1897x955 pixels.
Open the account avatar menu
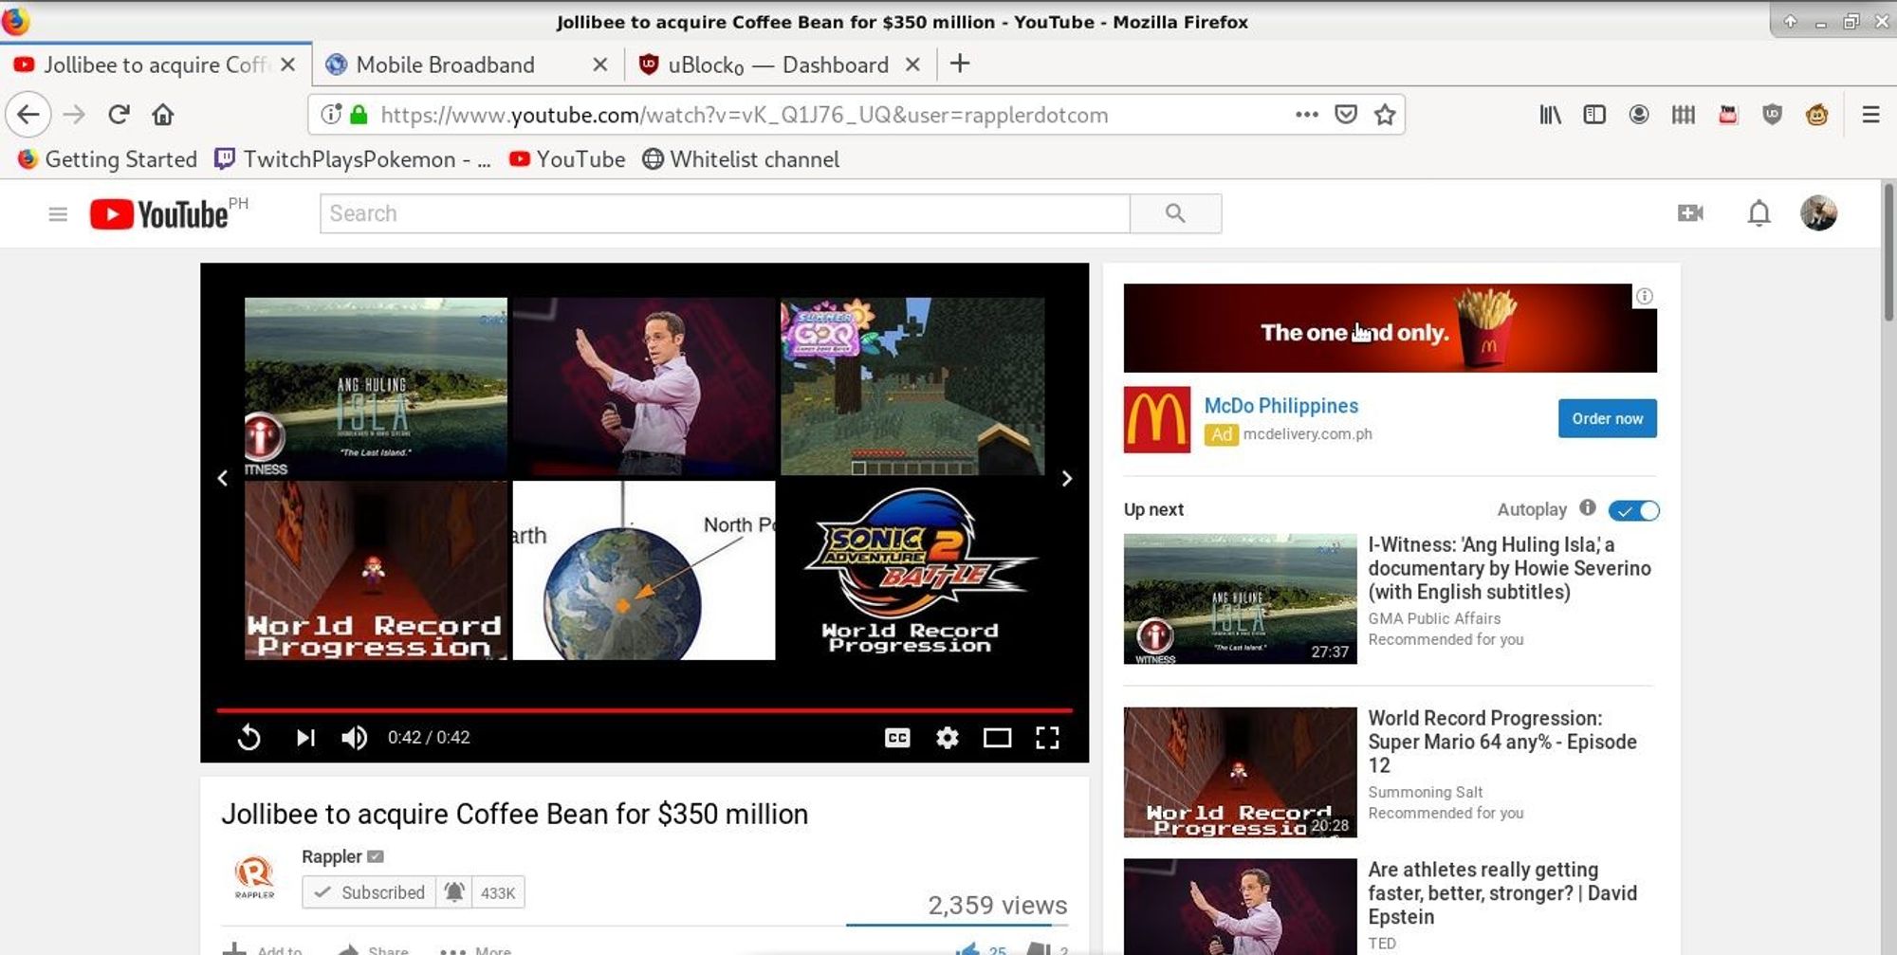1818,213
